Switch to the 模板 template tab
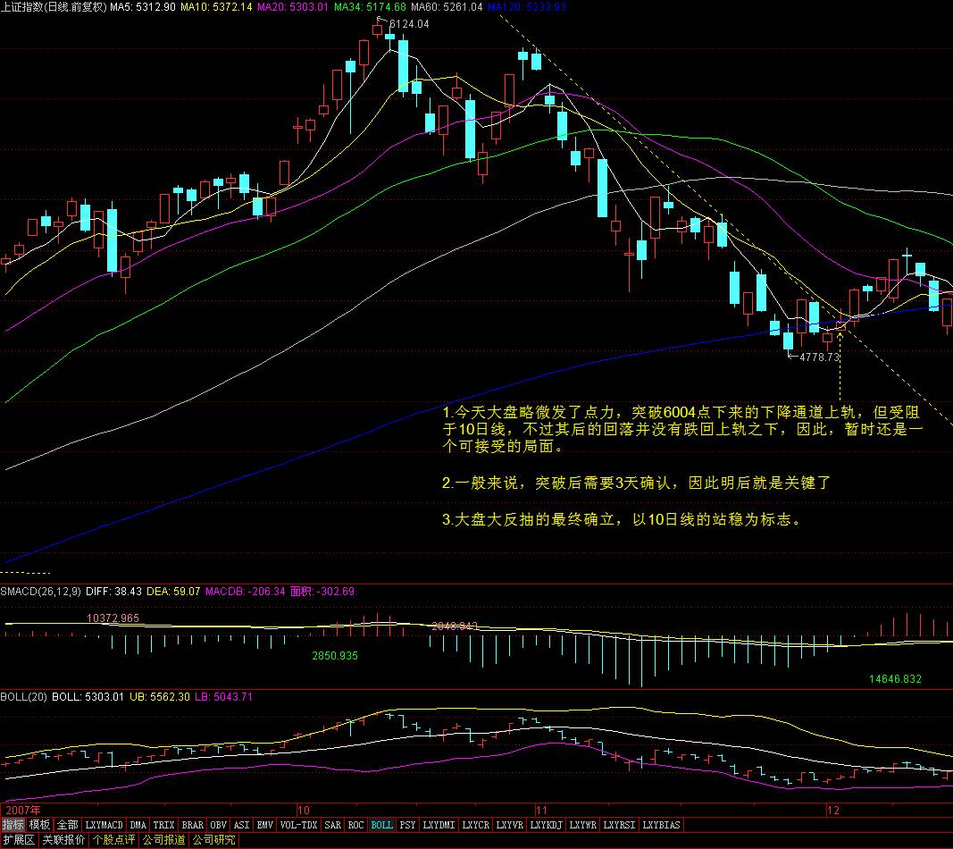 pyautogui.click(x=39, y=825)
